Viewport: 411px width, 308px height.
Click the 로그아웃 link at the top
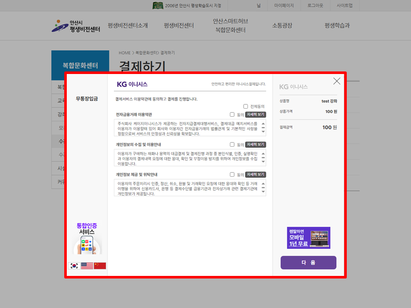(x=315, y=6)
